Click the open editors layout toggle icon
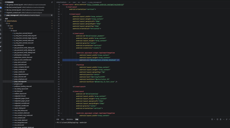The height and width of the screenshot is (128, 230). (x=52, y=2)
